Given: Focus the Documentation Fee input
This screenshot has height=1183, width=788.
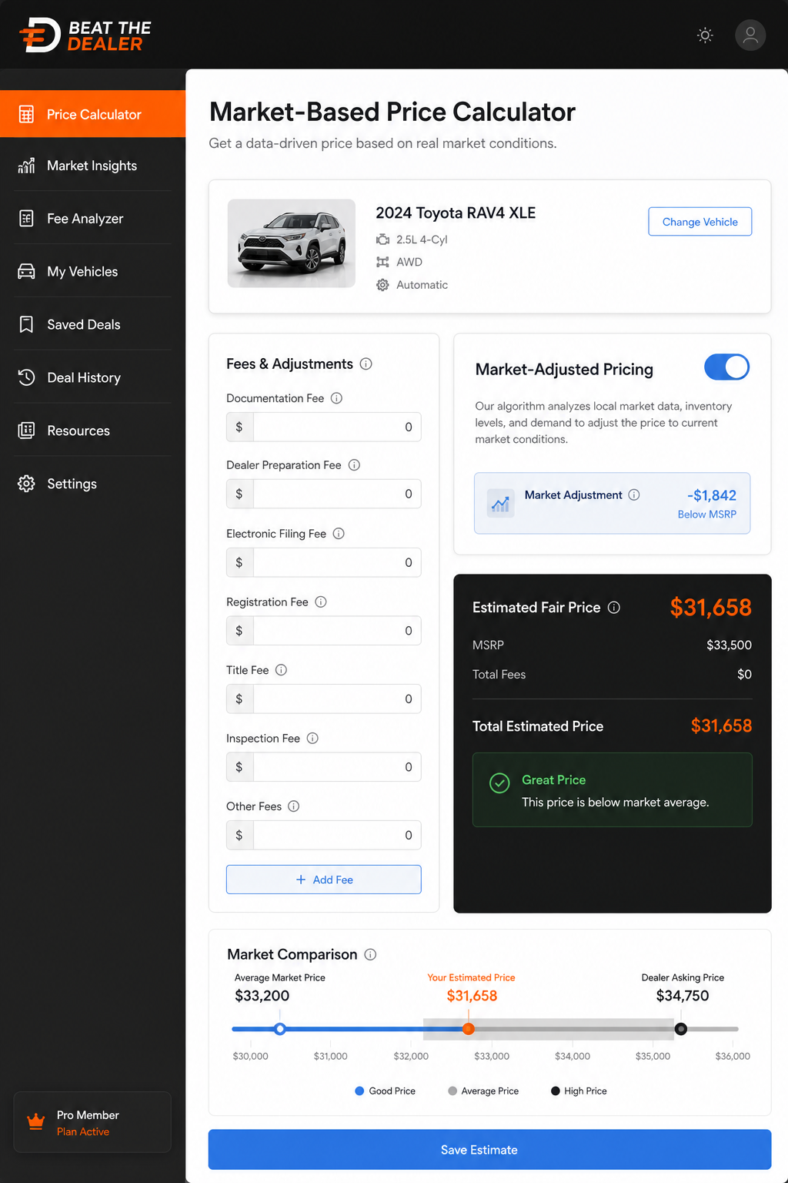Looking at the screenshot, I should tap(324, 427).
